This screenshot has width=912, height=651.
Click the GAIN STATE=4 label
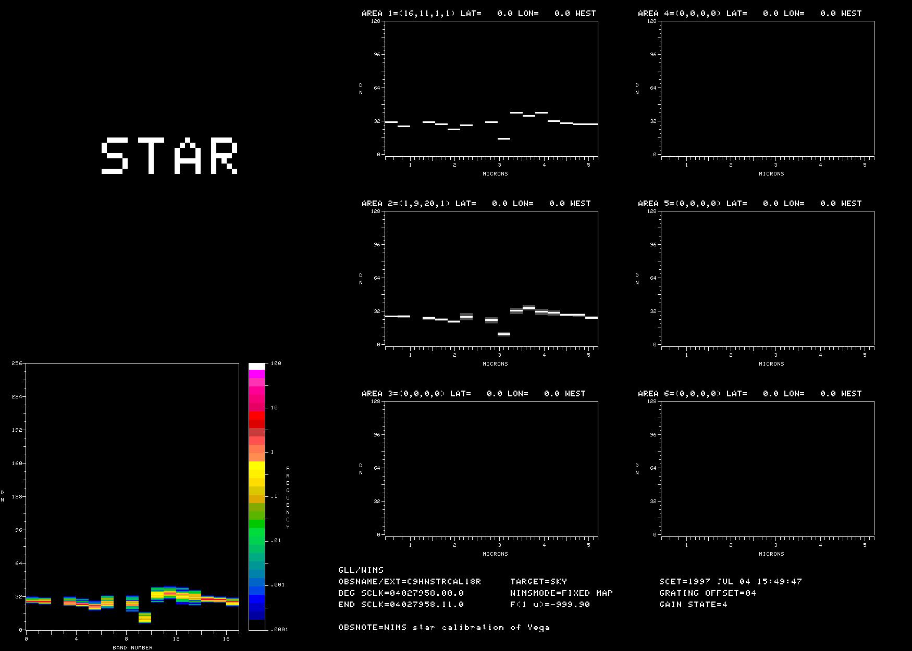[x=693, y=605]
